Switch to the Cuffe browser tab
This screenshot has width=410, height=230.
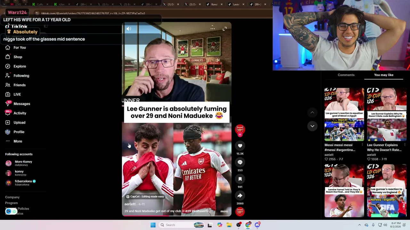coord(40,4)
